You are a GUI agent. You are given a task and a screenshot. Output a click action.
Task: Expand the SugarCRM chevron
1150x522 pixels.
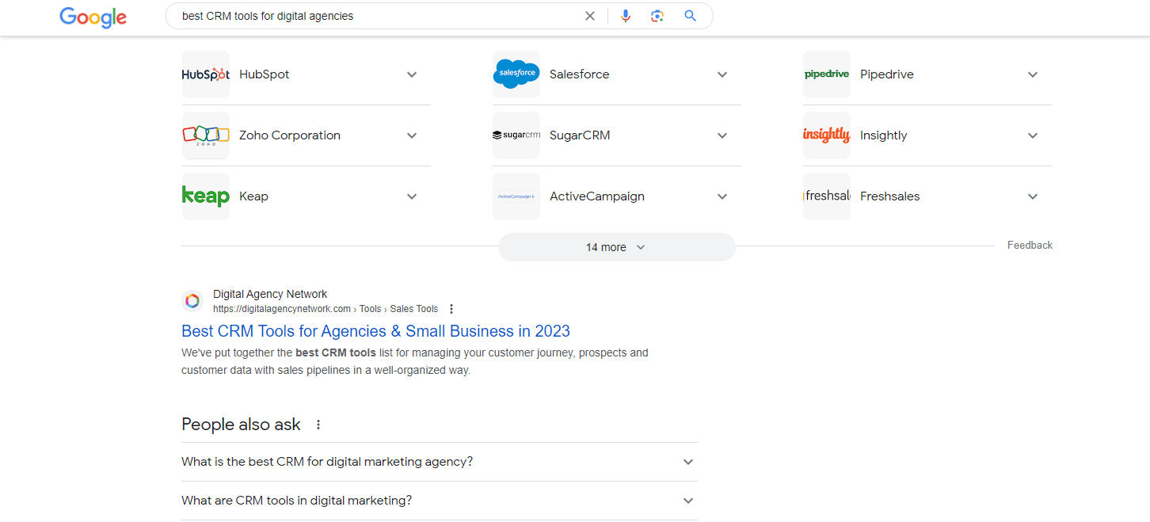722,135
